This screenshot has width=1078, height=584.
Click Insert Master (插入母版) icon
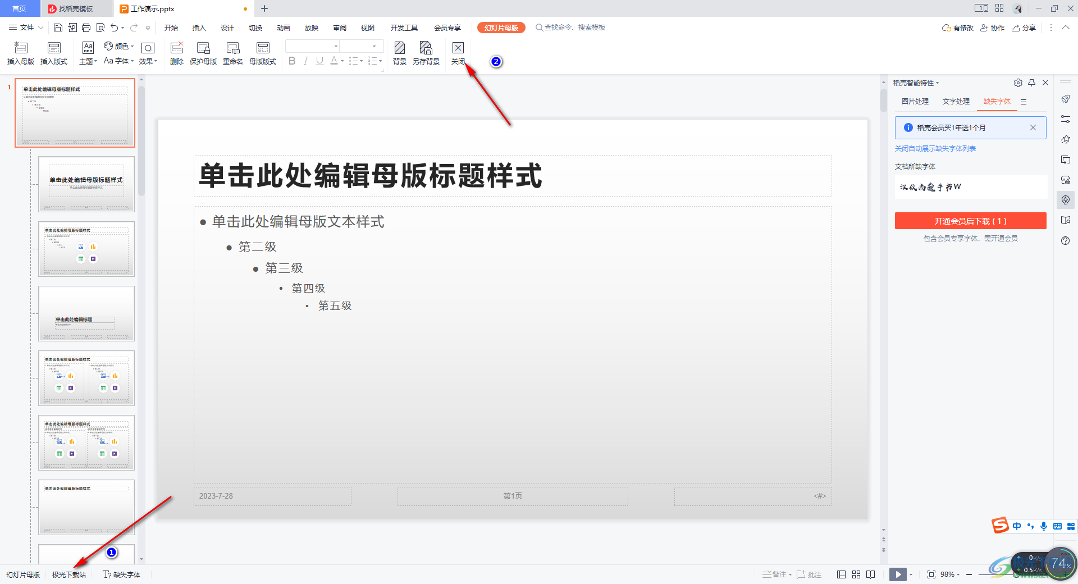tap(21, 53)
